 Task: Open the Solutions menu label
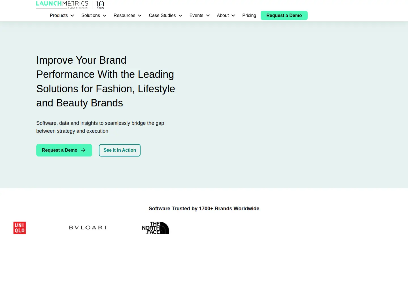tap(91, 16)
